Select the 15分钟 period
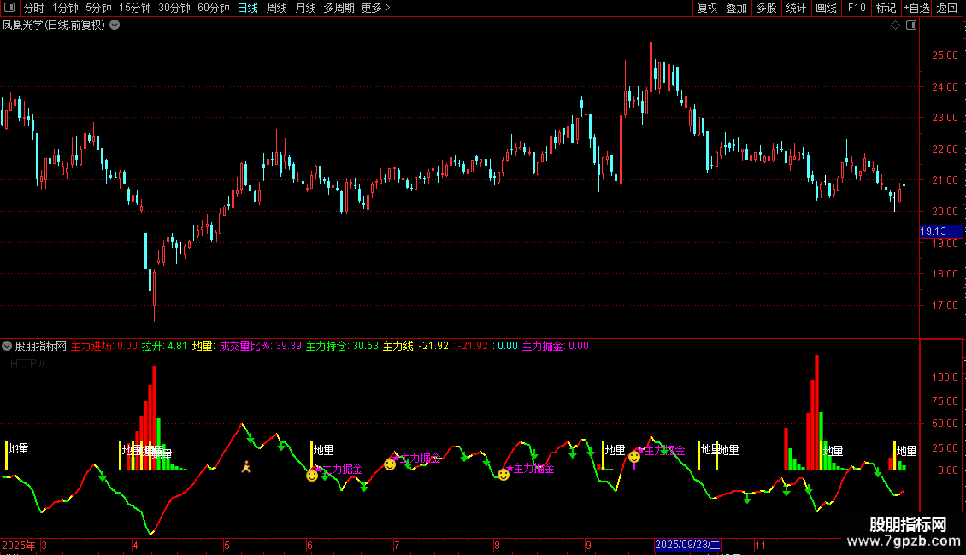Screen dimensions: 966x555 click(x=134, y=8)
